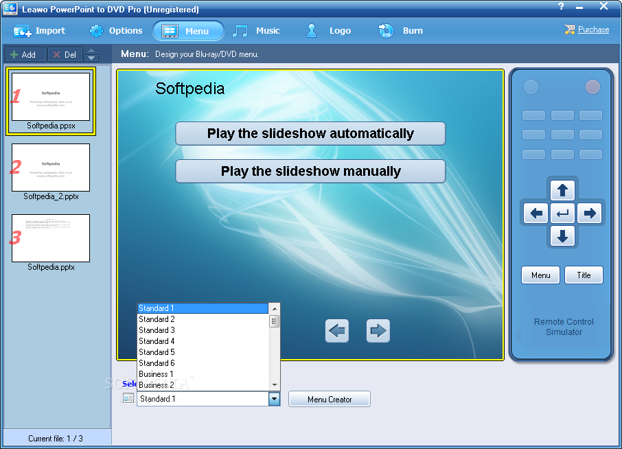The width and height of the screenshot is (622, 449).
Task: Click the template list scrollbar thumb
Action: click(x=274, y=321)
